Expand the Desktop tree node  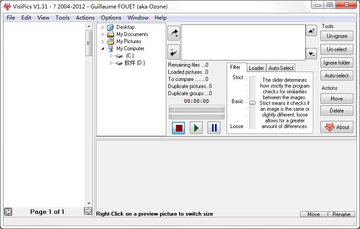[x=103, y=27]
